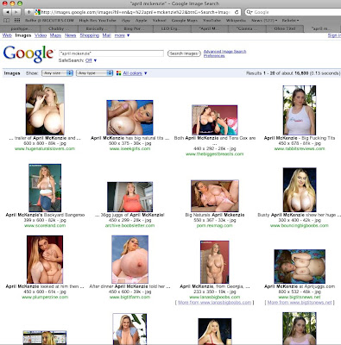Screen dimensions: 341x345
Task: Click the magnifier icon in the Google search field
Action: (x=249, y=12)
